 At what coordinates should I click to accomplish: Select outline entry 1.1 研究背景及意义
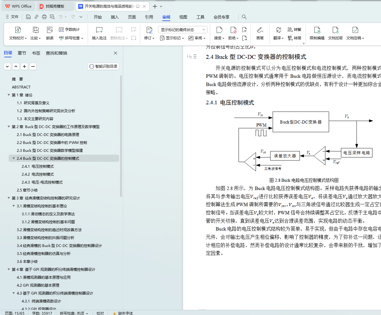point(33,103)
